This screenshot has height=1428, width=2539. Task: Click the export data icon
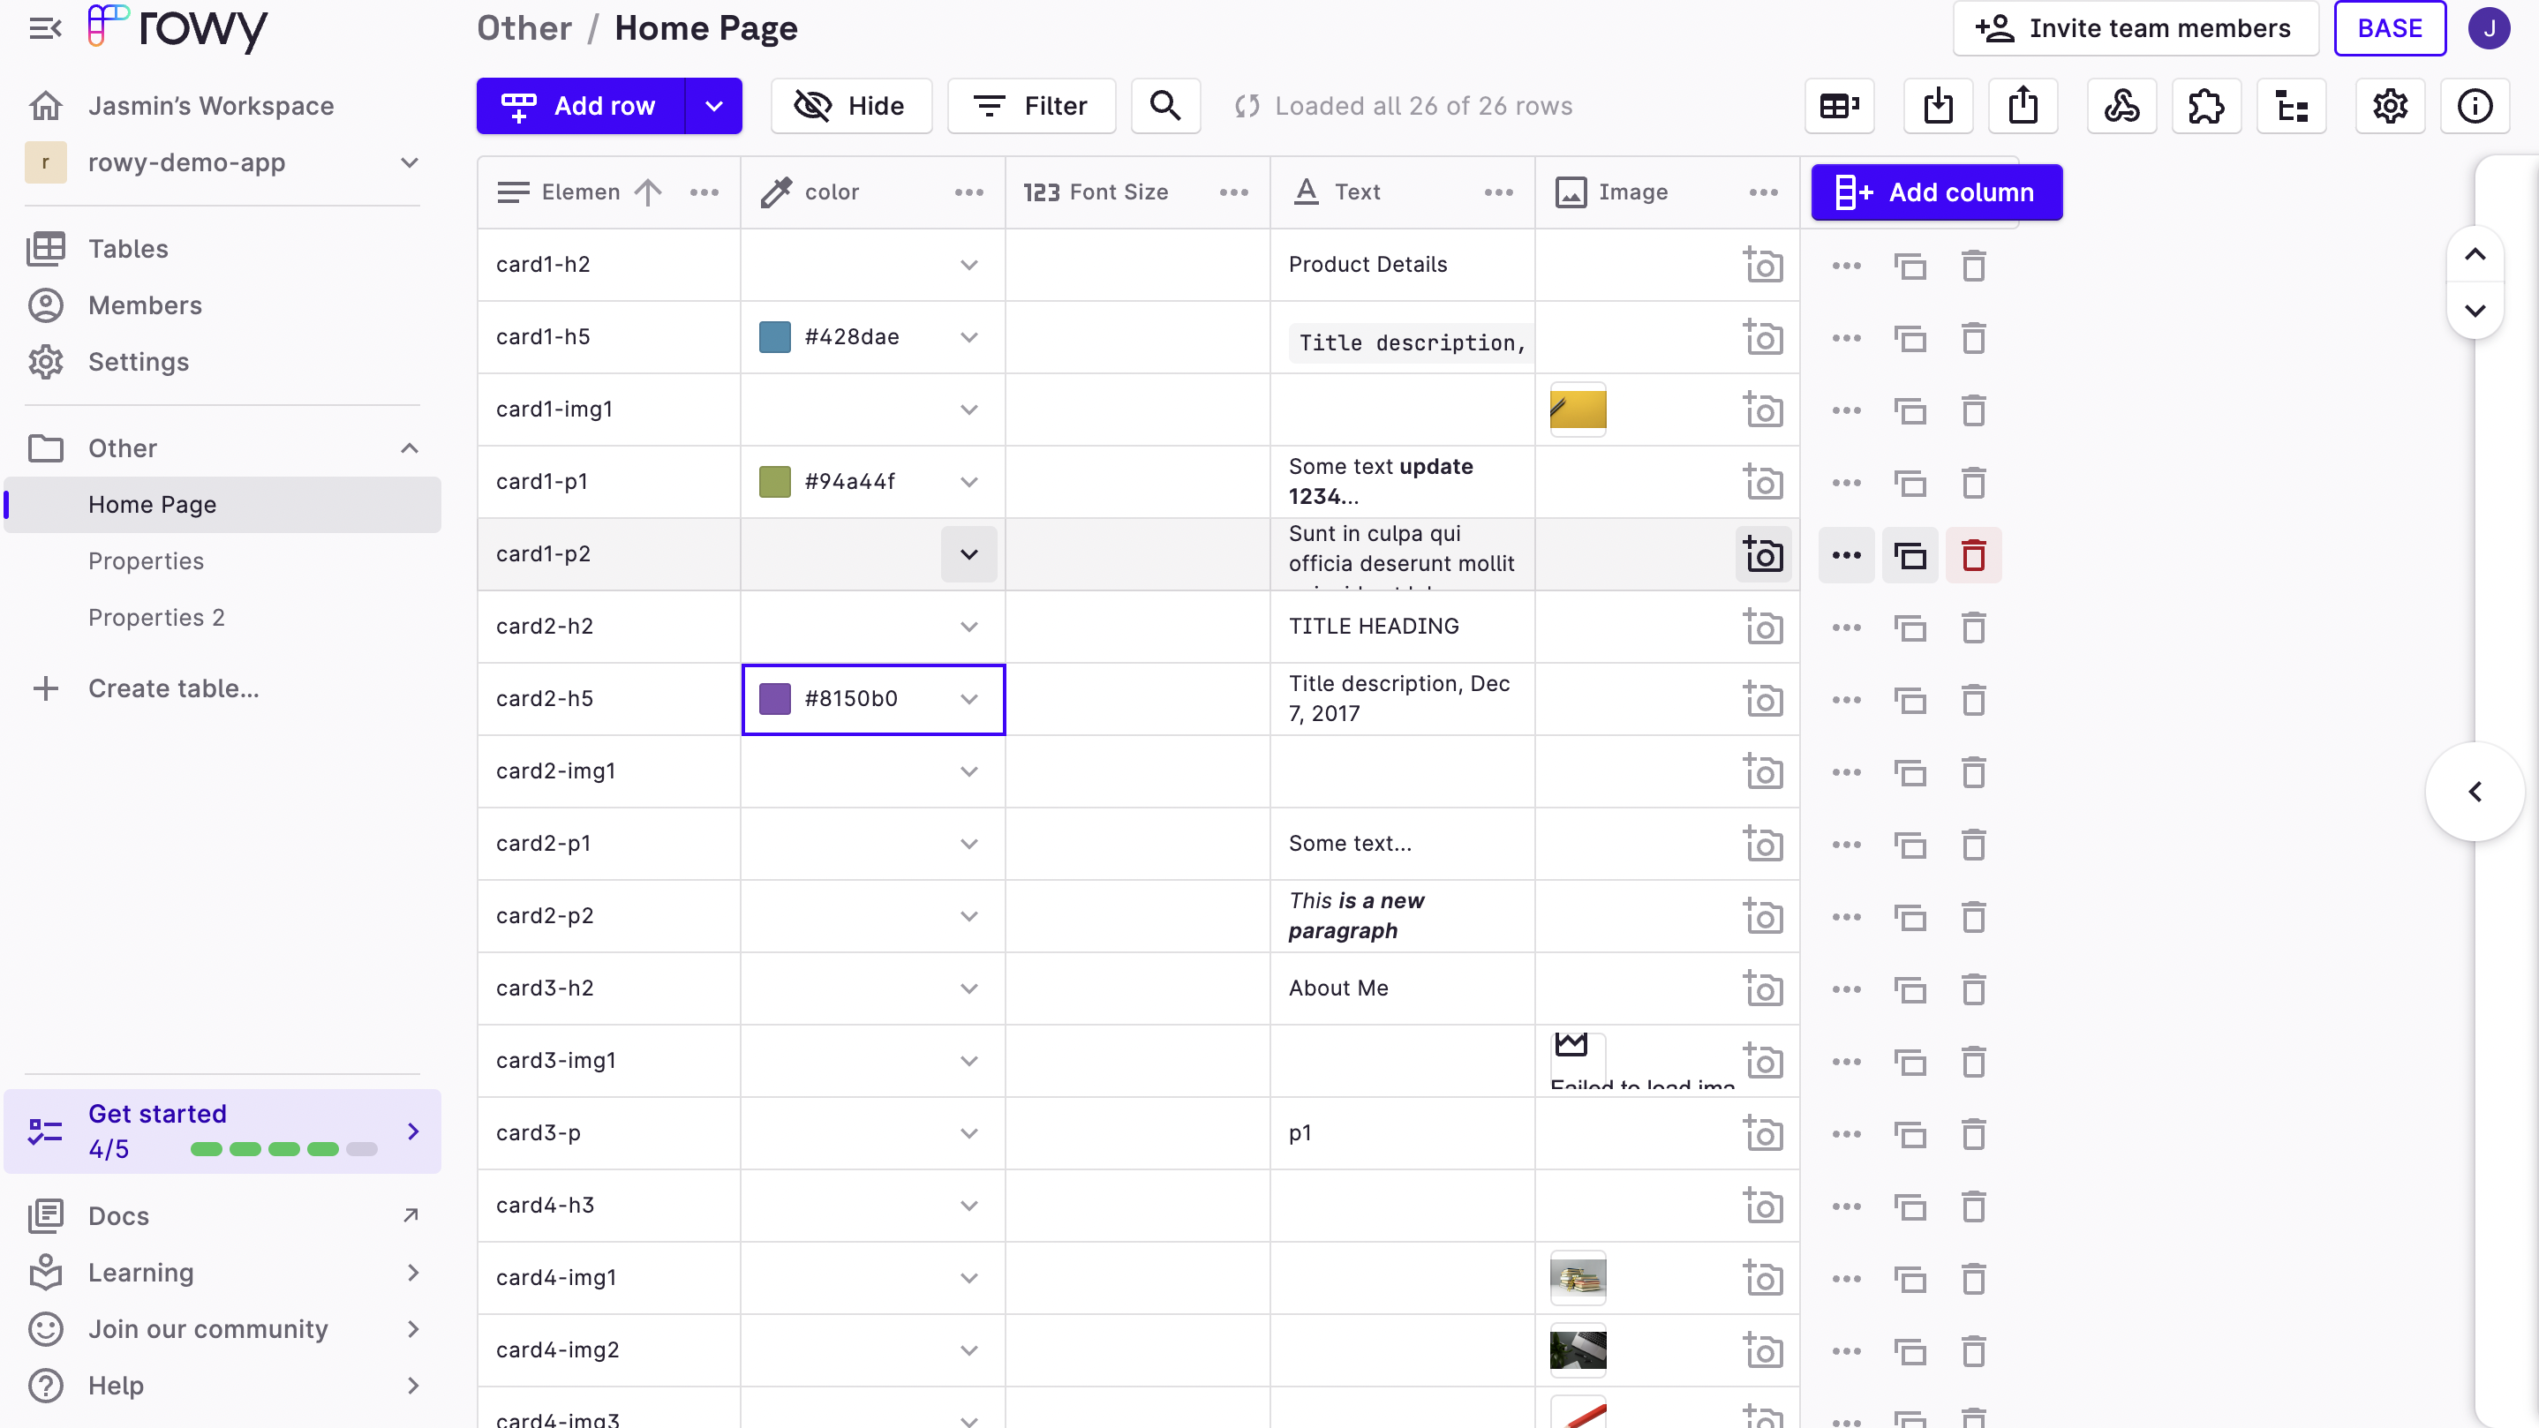2023,105
